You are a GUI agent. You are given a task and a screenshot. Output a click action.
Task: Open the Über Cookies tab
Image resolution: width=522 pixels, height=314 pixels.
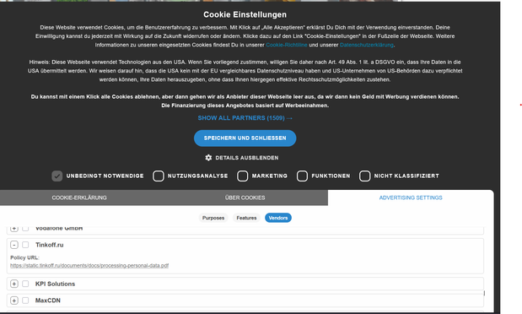pos(245,198)
